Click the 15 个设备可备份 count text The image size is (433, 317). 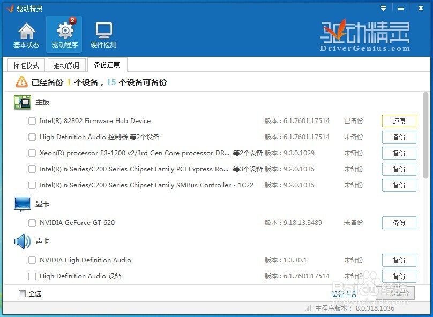coord(137,82)
